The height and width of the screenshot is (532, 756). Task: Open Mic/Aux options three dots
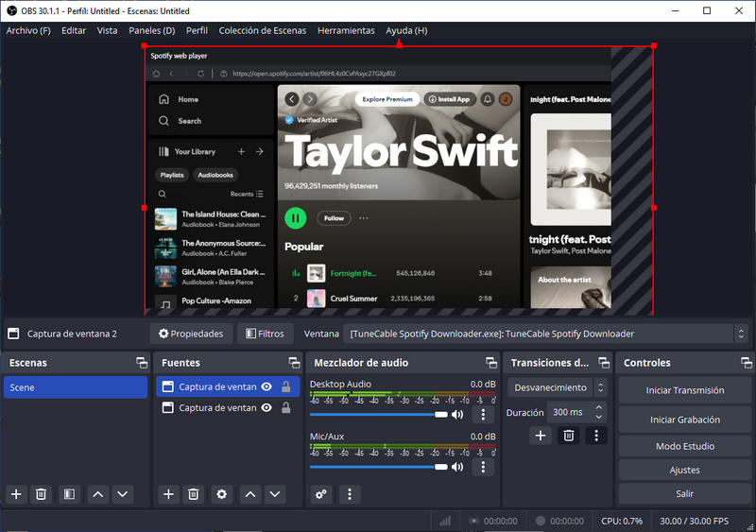(x=483, y=467)
